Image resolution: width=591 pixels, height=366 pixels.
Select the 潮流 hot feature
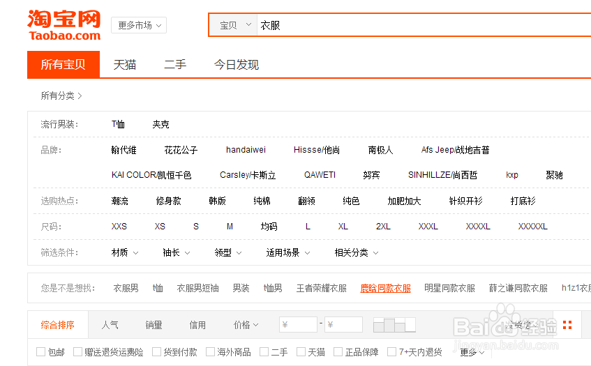click(120, 201)
